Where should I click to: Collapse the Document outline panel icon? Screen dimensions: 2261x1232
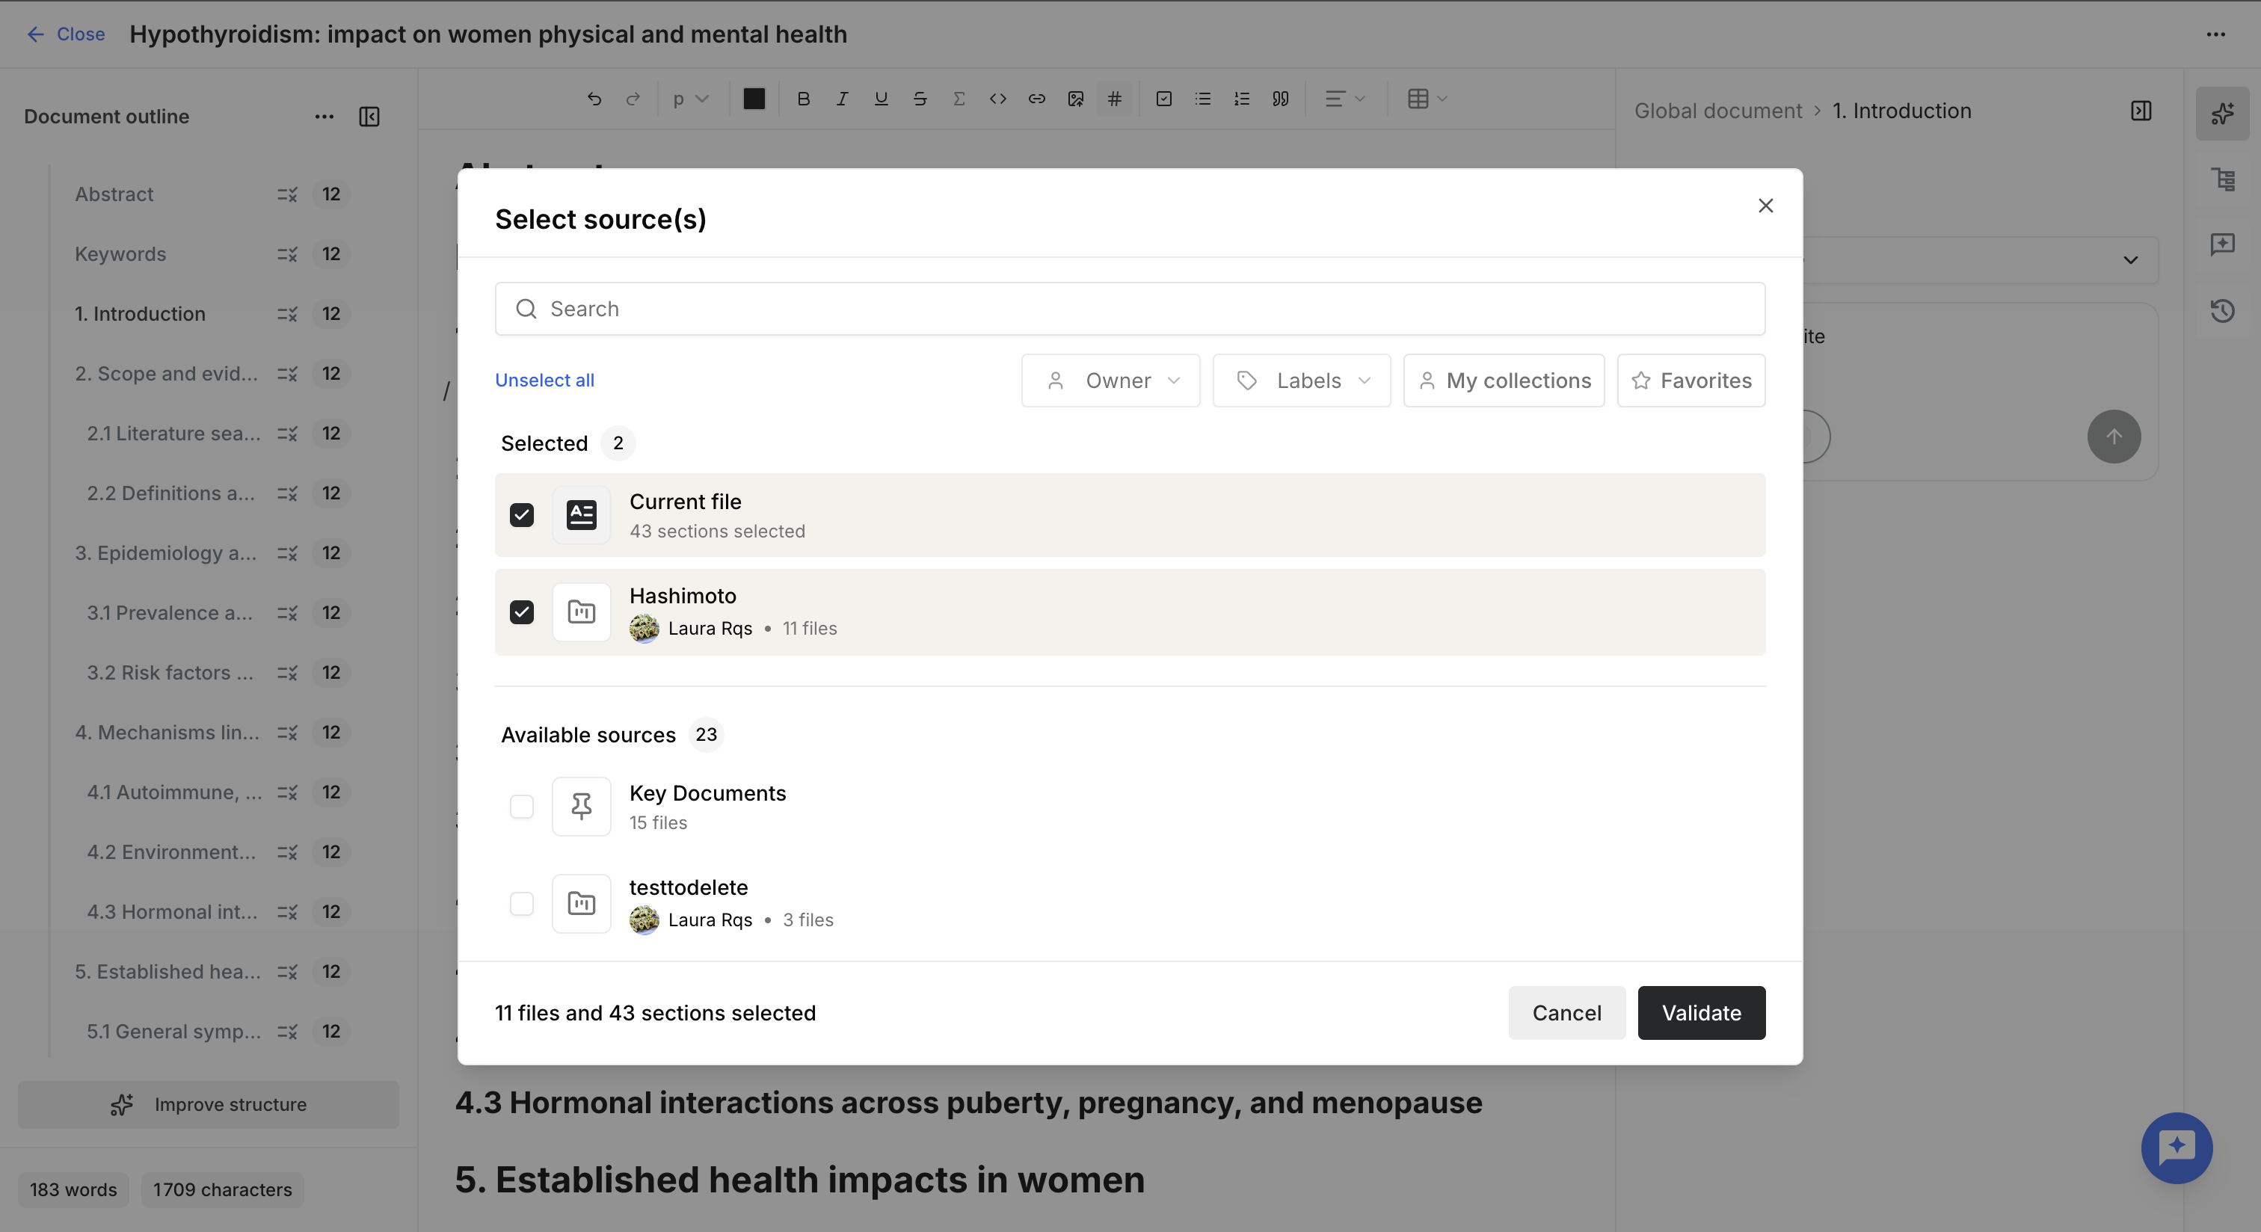[x=369, y=117]
